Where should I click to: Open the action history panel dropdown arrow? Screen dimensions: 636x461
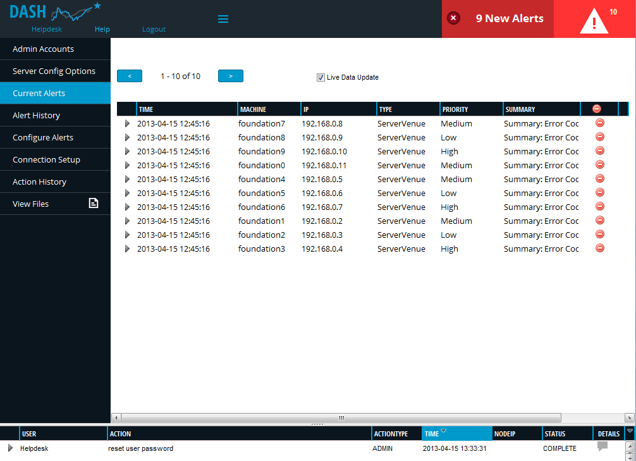pyautogui.click(x=630, y=431)
